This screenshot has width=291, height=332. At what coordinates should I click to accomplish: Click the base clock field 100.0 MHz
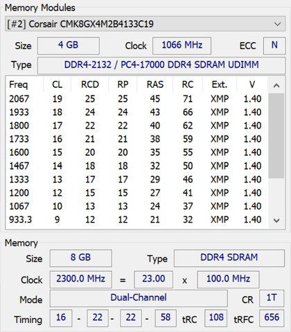228,279
